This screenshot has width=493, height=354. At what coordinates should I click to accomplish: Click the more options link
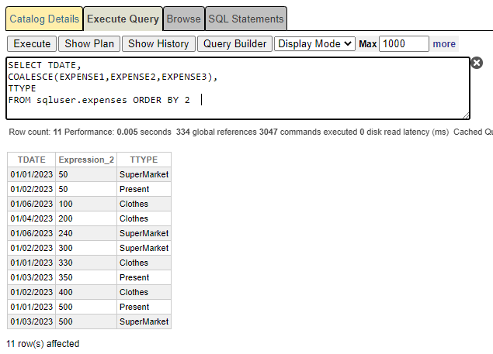coord(444,44)
